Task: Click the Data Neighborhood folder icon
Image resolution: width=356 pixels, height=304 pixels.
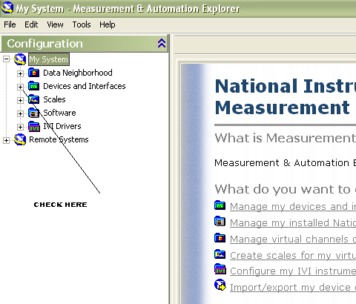Action: coord(34,73)
